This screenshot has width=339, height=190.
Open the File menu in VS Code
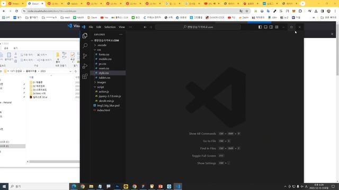[x=91, y=27]
